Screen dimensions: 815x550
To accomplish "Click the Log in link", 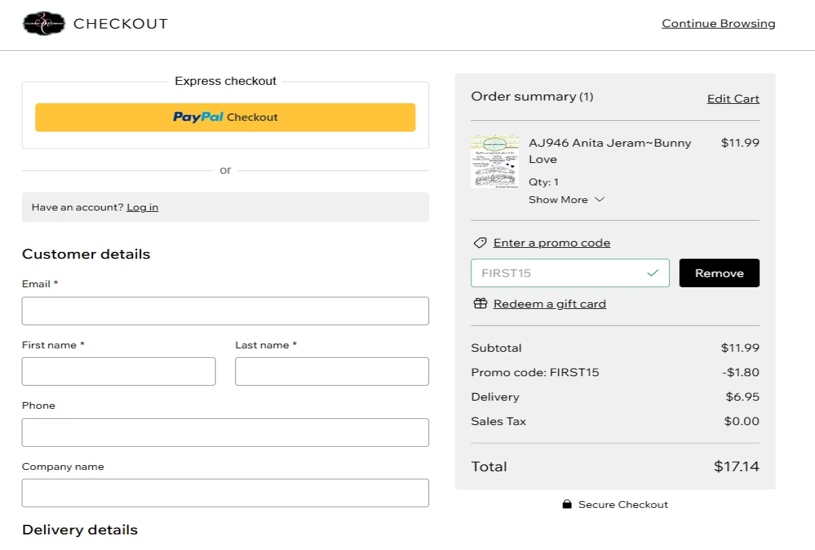I will coord(142,207).
